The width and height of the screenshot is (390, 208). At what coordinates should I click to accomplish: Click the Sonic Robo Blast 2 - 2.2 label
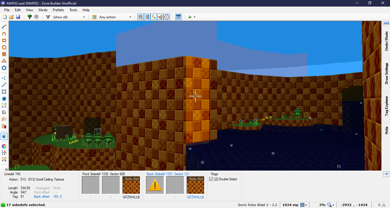click(x=258, y=205)
